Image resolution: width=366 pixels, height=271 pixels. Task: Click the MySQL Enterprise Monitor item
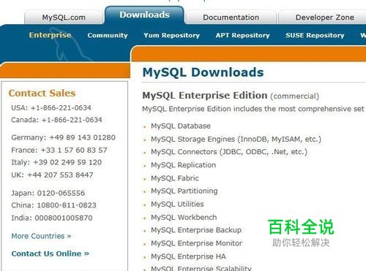click(x=197, y=243)
